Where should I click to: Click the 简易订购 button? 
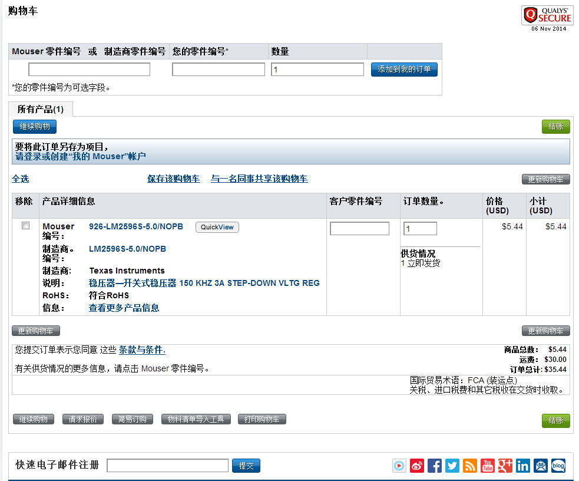(x=133, y=419)
